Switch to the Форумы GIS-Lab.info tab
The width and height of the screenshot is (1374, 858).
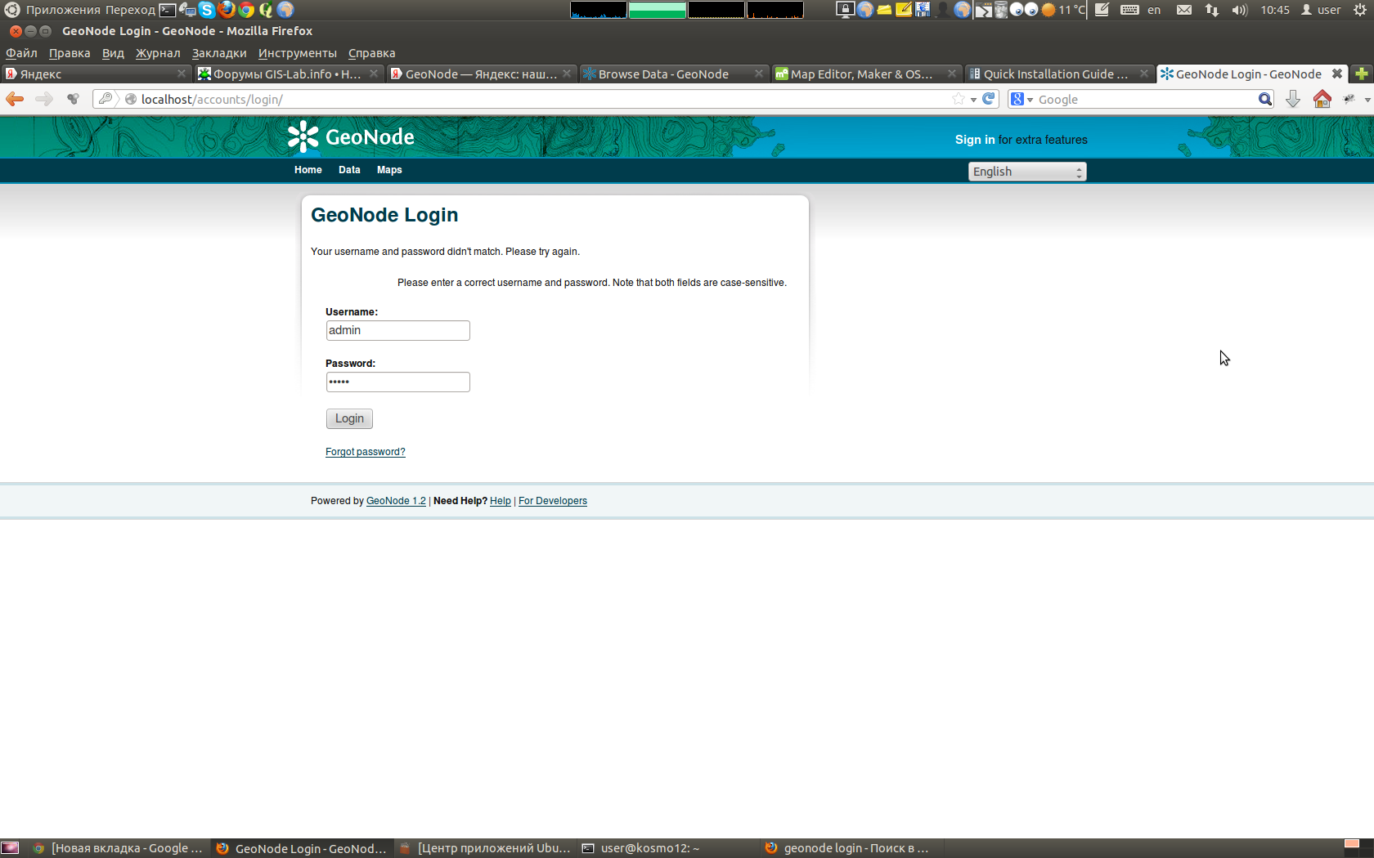pyautogui.click(x=289, y=74)
